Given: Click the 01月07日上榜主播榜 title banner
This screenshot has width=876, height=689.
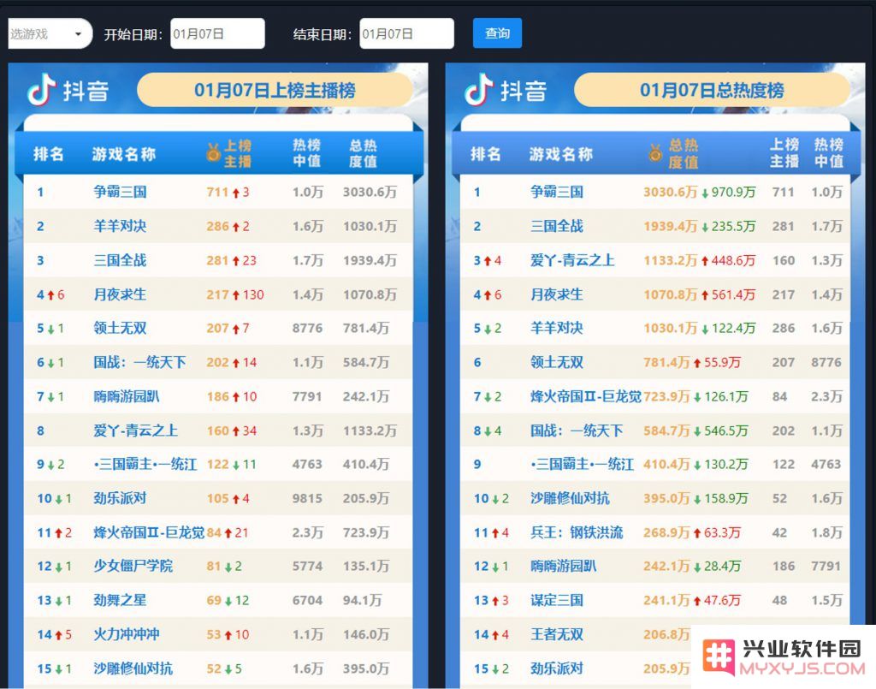Looking at the screenshot, I should (275, 90).
